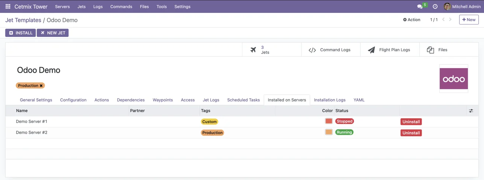Click the New Jet button
This screenshot has height=180, width=484.
53,33
